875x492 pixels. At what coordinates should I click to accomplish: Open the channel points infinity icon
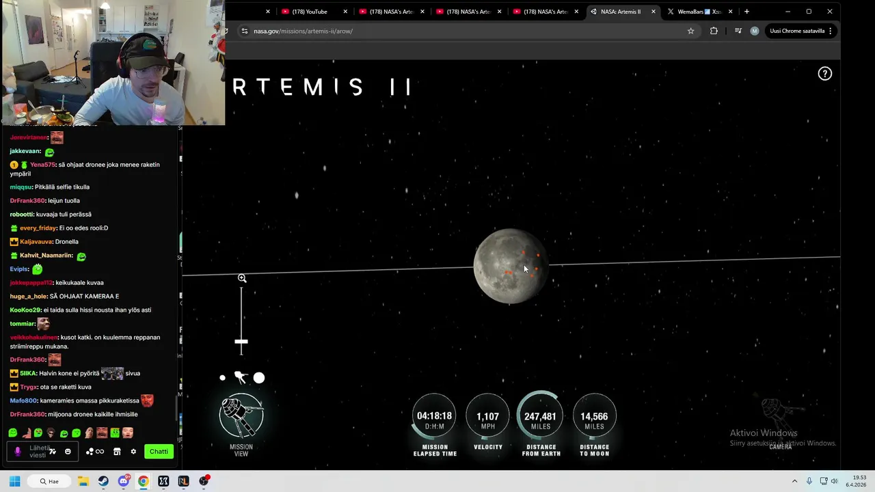(x=95, y=452)
